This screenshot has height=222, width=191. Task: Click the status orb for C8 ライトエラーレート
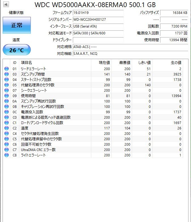[7, 155]
